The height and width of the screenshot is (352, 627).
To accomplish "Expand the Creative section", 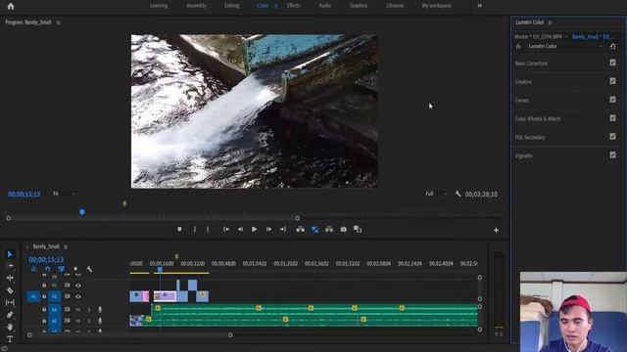I will tap(523, 82).
